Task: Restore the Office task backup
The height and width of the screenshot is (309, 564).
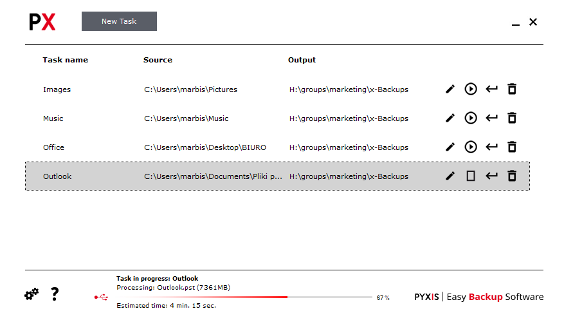Action: tap(491, 147)
